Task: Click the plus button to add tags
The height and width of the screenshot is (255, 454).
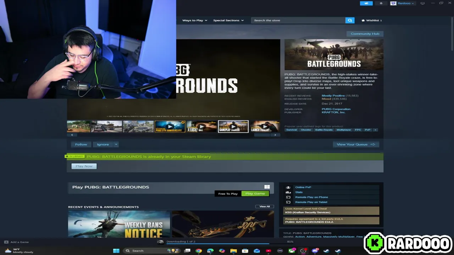Action: point(375,130)
